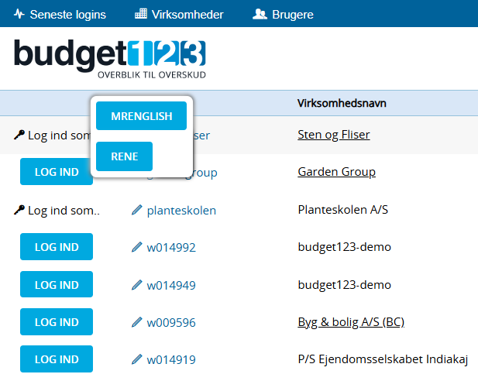Click the Brugere users icon
The width and height of the screenshot is (478, 381).
click(260, 14)
